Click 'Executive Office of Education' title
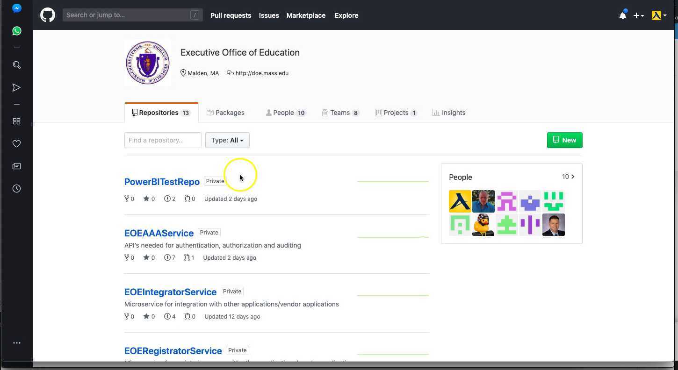Viewport: 678px width, 370px height. [240, 52]
